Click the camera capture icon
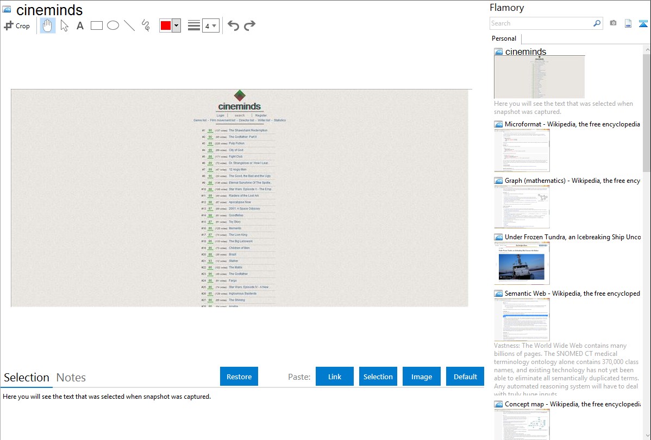The image size is (651, 440). [613, 23]
